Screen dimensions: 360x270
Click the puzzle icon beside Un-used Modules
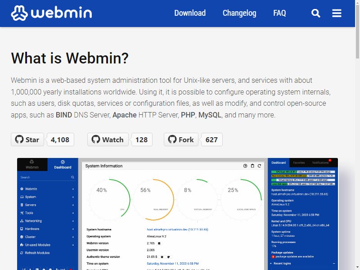(x=22, y=245)
